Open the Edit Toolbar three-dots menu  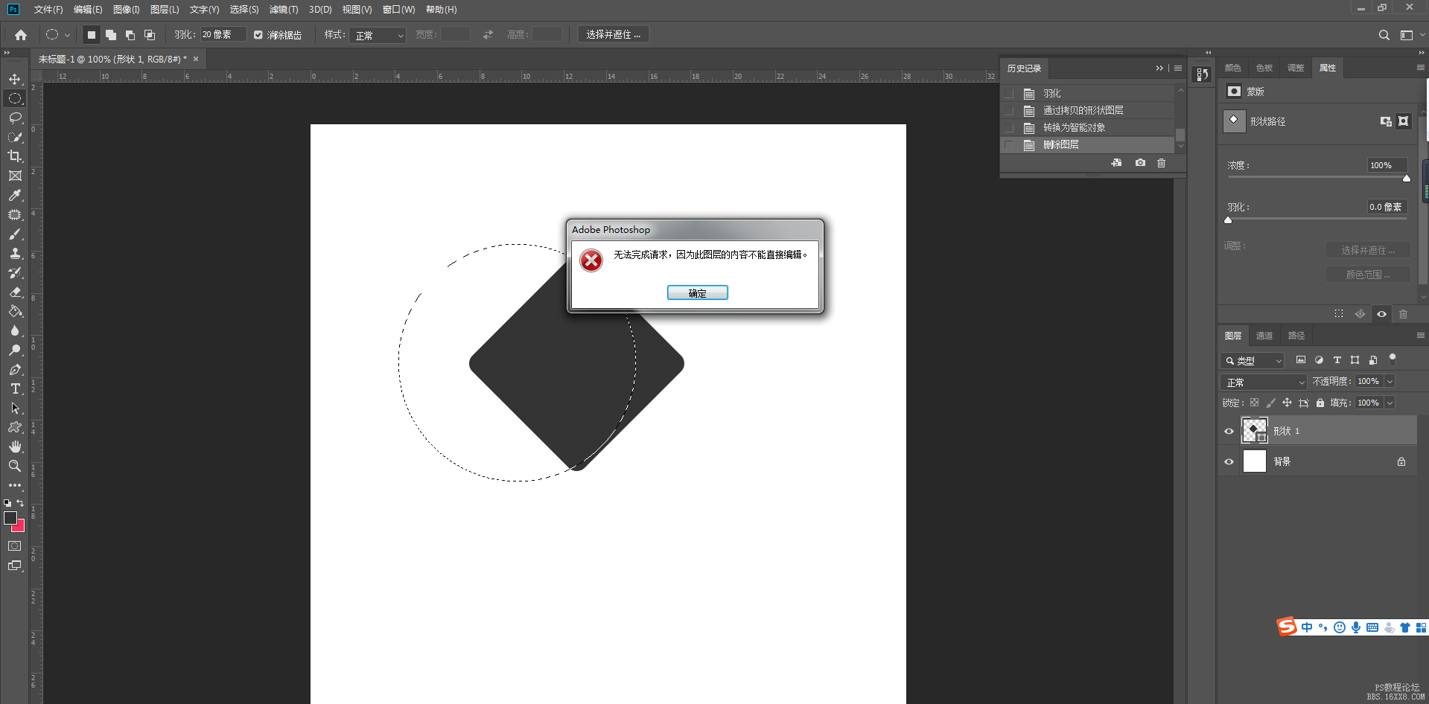[15, 485]
